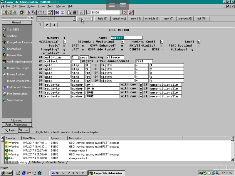This screenshot has height=176, width=235.
Task: Click the previous (f8) button
Action: 185,19
